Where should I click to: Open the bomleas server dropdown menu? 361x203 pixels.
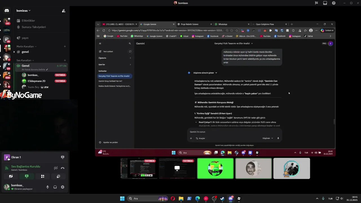coord(24,11)
